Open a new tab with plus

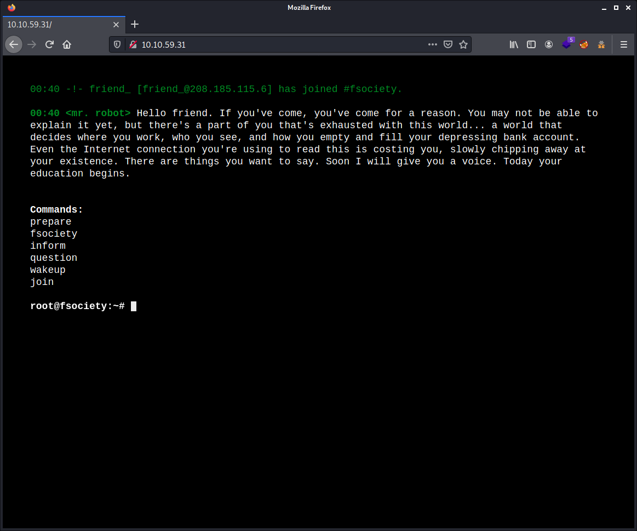[x=135, y=25]
